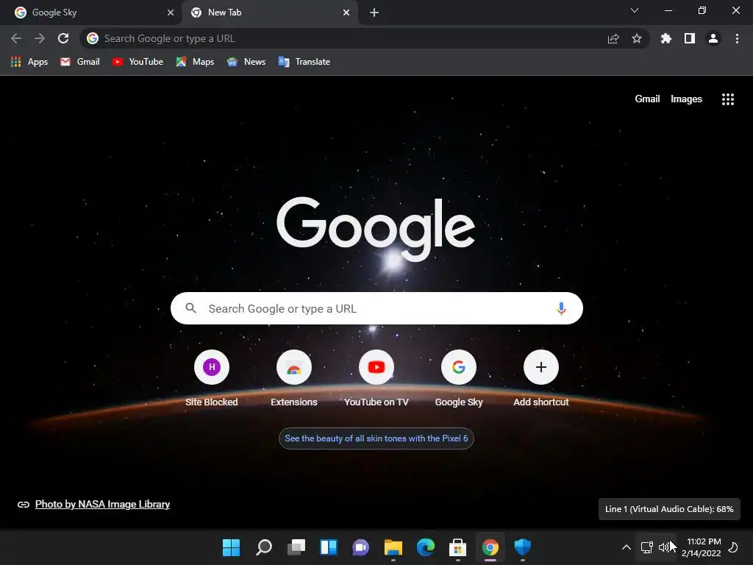
Task: Open the YouTube on TV shortcut
Action: 376,378
